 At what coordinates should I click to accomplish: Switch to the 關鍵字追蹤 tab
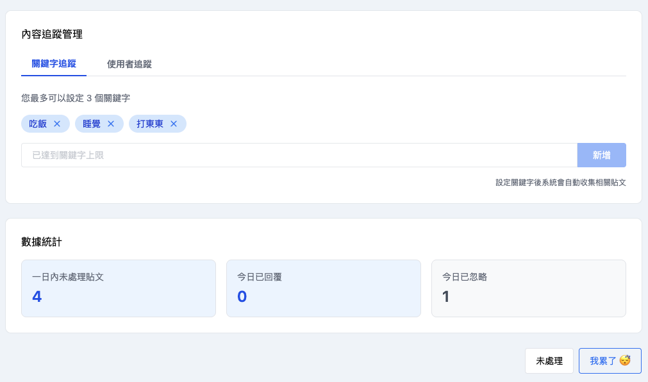54,63
